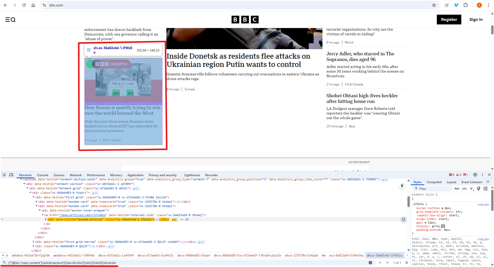Screen dimensions: 494x267
Task: Open the browser extensions puzzle icon
Action: tap(465, 5)
